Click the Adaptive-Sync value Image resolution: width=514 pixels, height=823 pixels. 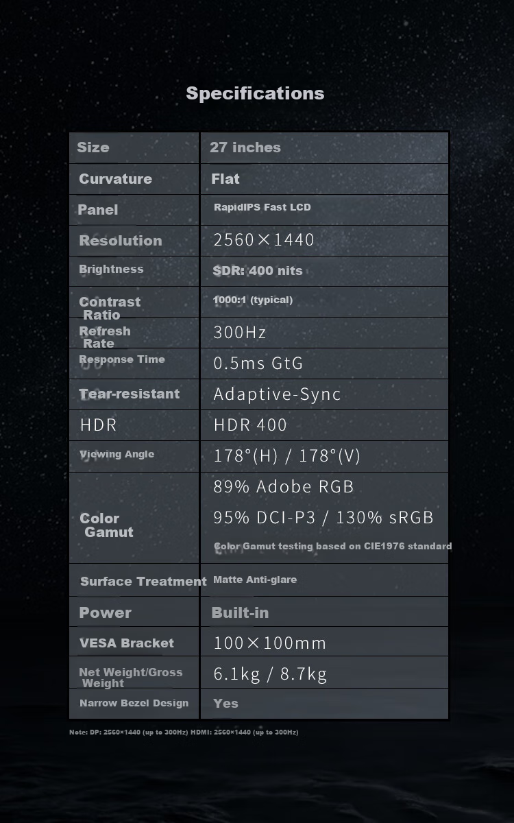pyautogui.click(x=277, y=394)
